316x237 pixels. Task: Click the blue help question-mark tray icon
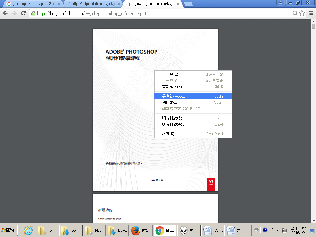pyautogui.click(x=265, y=230)
